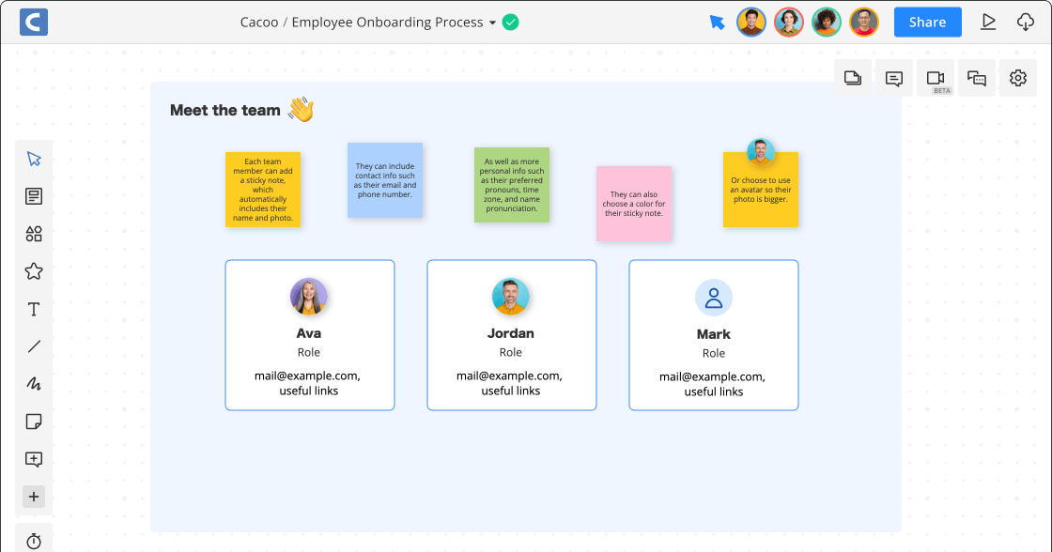Open the sheets panel

pyautogui.click(x=853, y=78)
